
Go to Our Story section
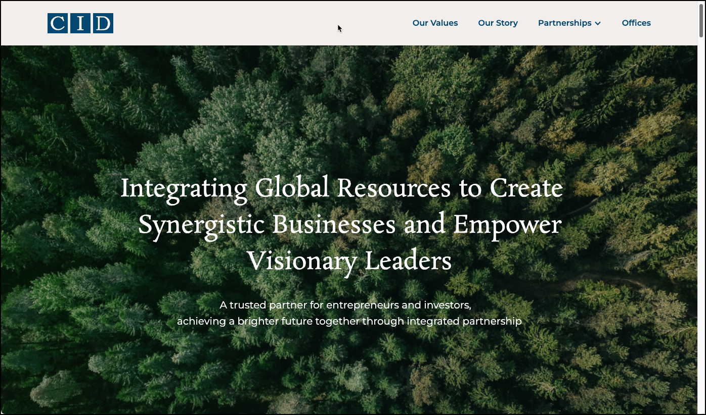498,23
